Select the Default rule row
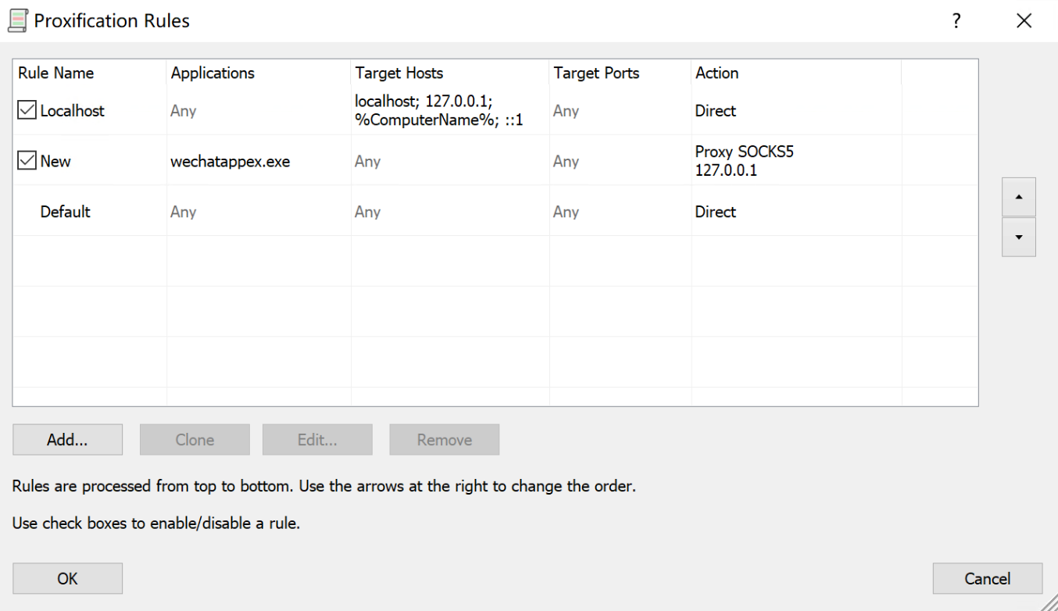Screen dimensions: 1058x611 (66, 212)
